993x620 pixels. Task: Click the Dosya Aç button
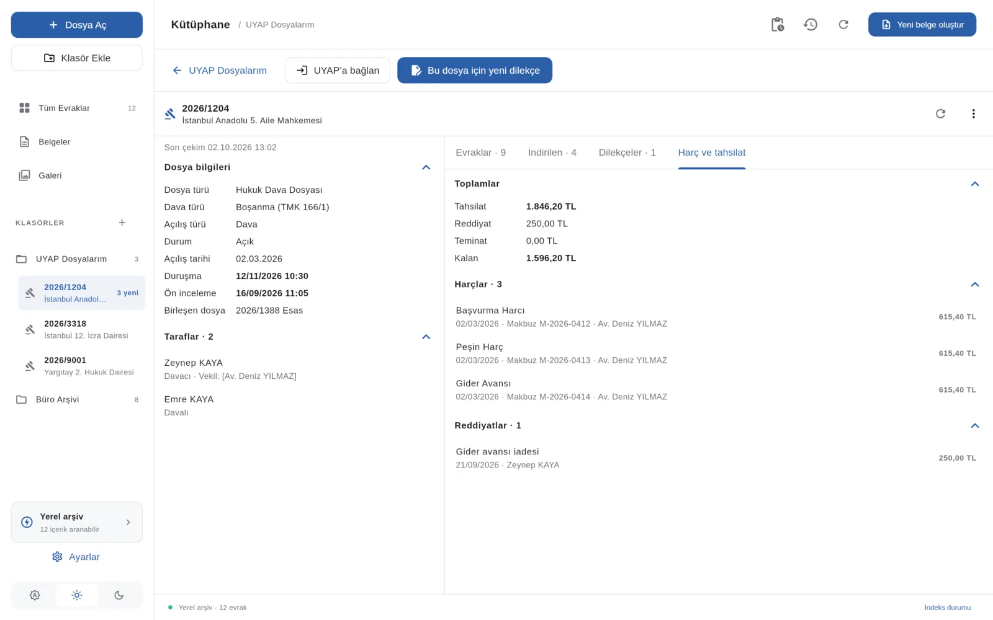pyautogui.click(x=77, y=25)
